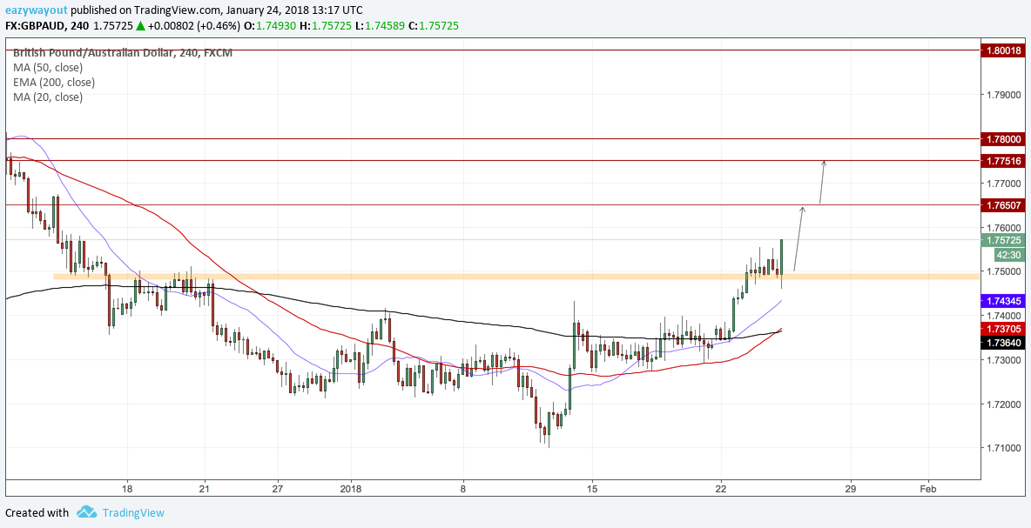Click the 15 date on time axis
This screenshot has width=1031, height=528.
pyautogui.click(x=592, y=489)
